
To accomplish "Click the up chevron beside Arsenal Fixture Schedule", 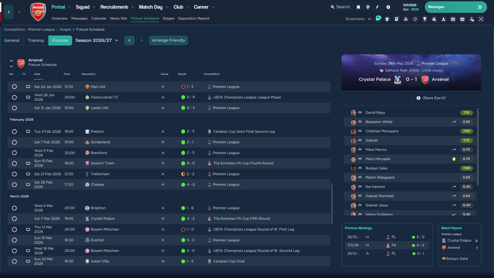I will click(x=11, y=61).
